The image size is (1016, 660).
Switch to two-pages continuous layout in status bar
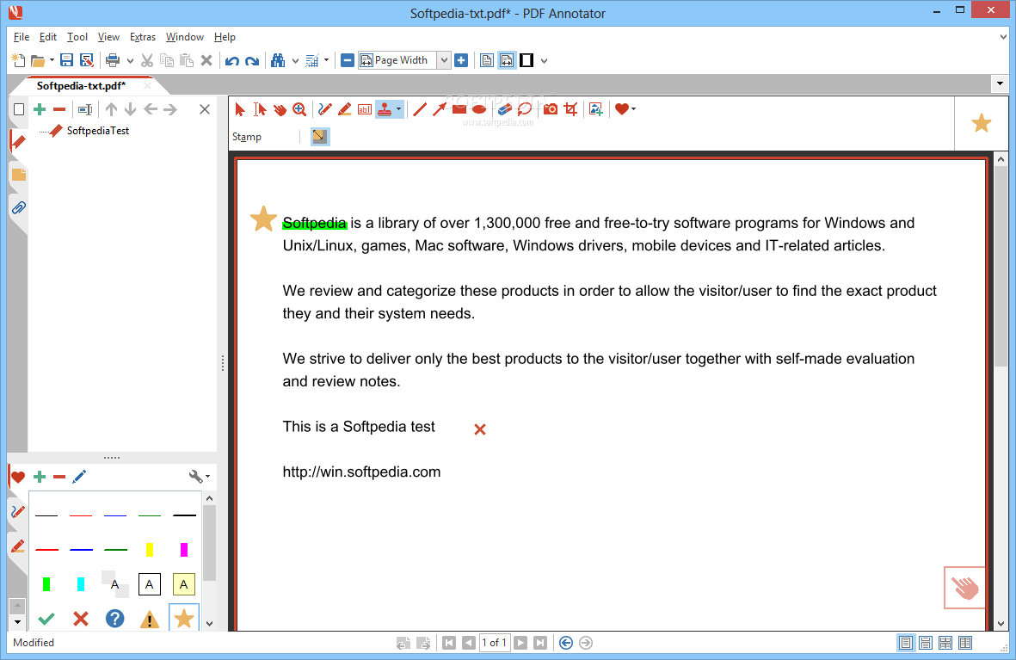(x=965, y=643)
